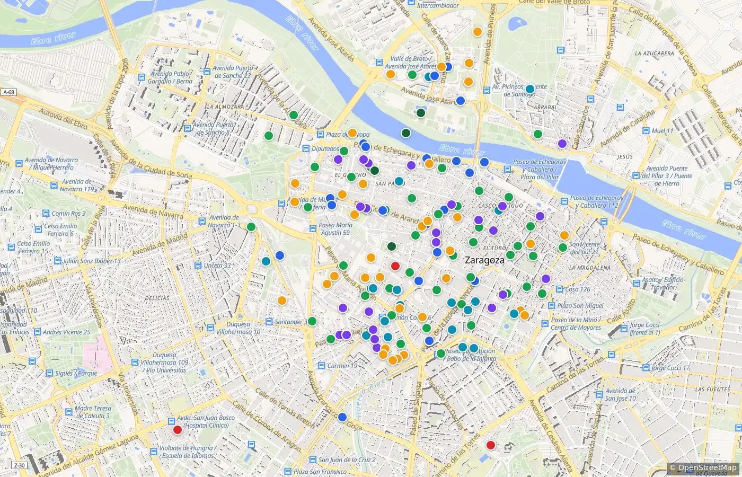Select the Unceta 33 bus stop icon
This screenshot has width=742, height=477.
point(198,265)
